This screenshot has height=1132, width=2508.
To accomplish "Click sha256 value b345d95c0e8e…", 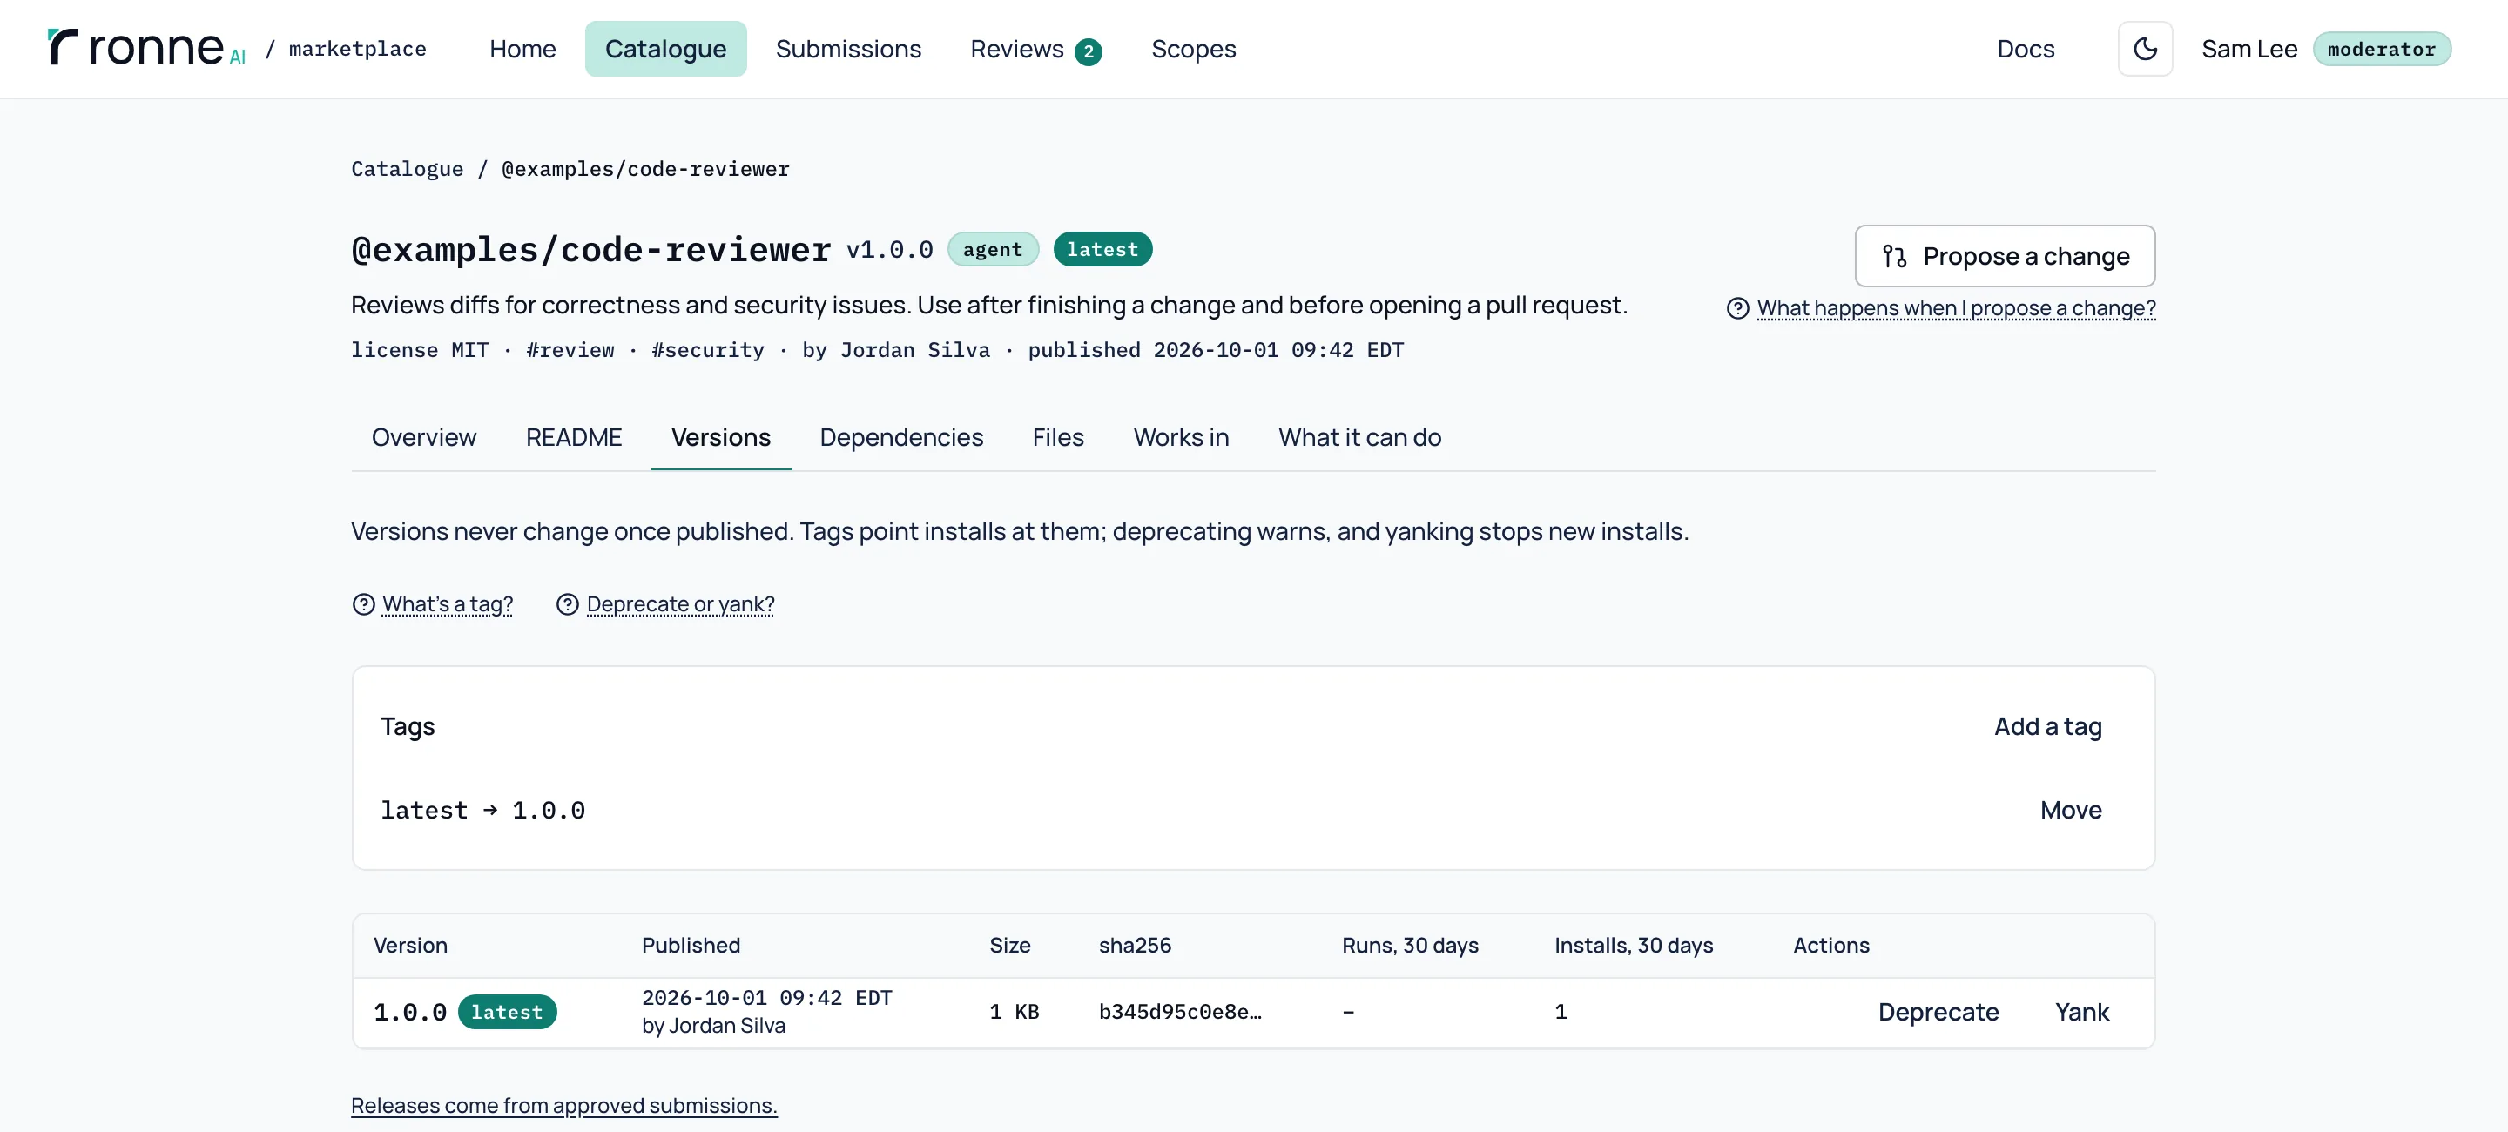I will point(1180,1013).
